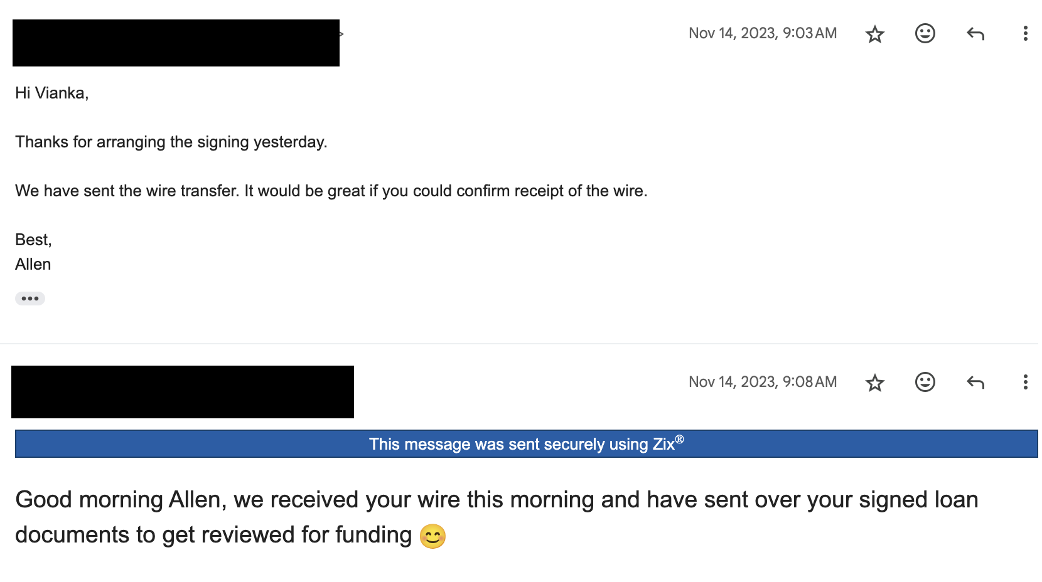Reply to the 9:08 AM wire confirmation email
1042x582 pixels.
(x=975, y=383)
